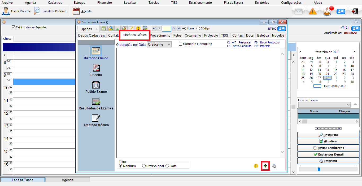Screen dimensions: 362x186
Task: Click the green plus add-record icon
Action: click(x=265, y=166)
